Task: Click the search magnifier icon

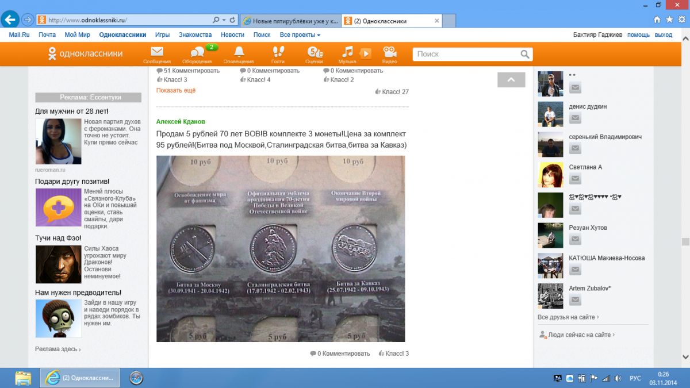Action: click(524, 54)
